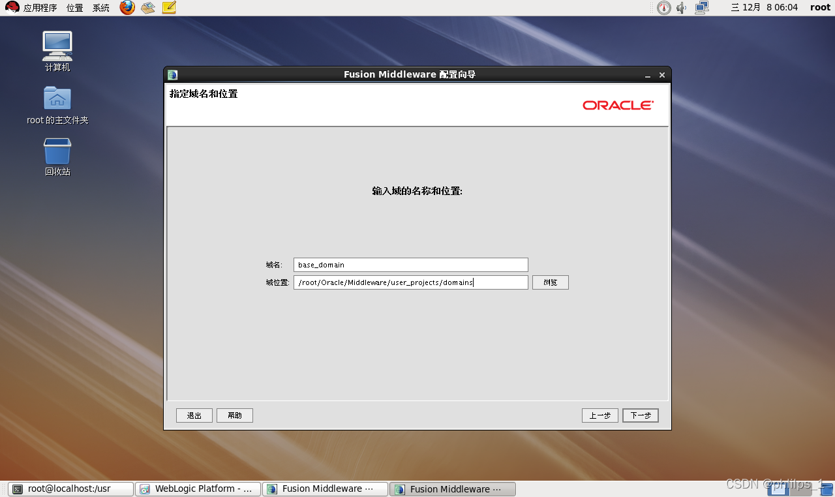Open the 计算机 desktop icon
The image size is (835, 497).
[57, 52]
